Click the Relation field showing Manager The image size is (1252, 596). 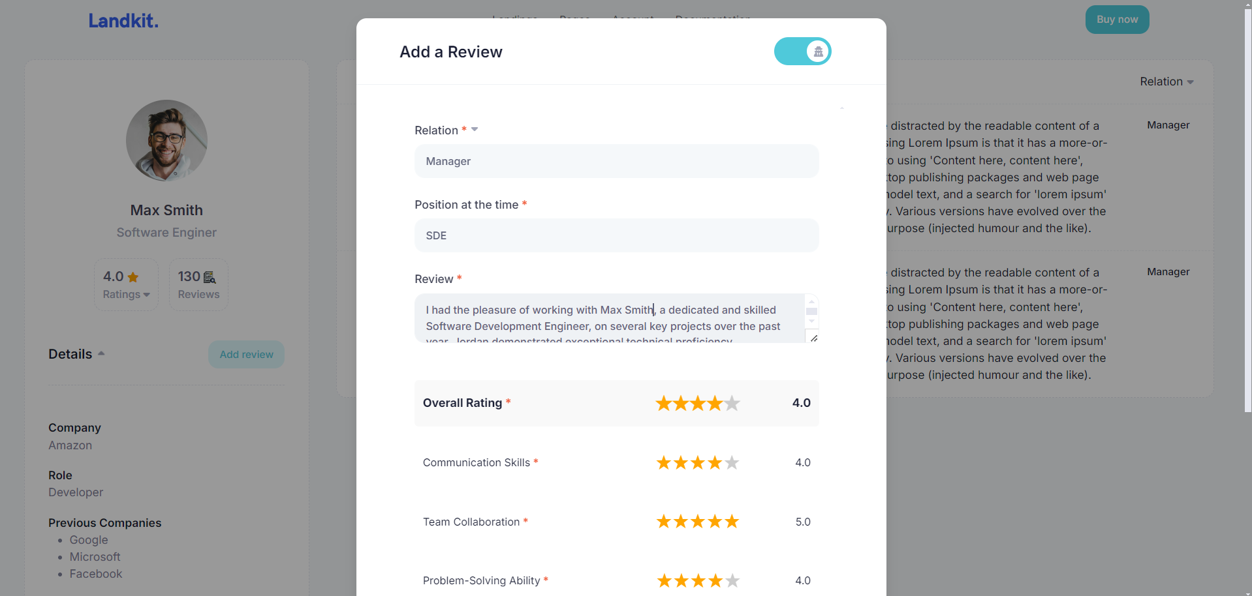pyautogui.click(x=616, y=161)
